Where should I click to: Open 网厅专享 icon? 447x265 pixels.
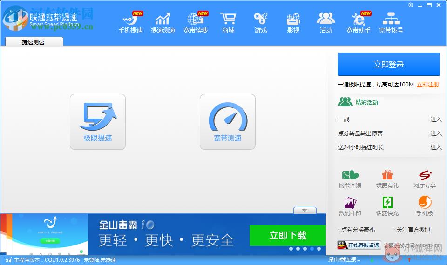point(425,179)
